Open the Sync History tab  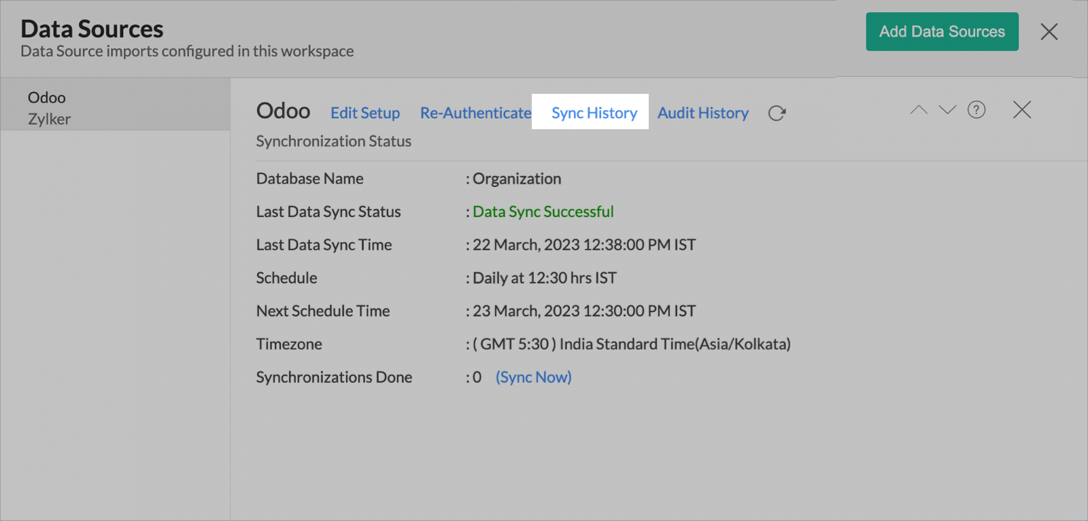(x=594, y=113)
